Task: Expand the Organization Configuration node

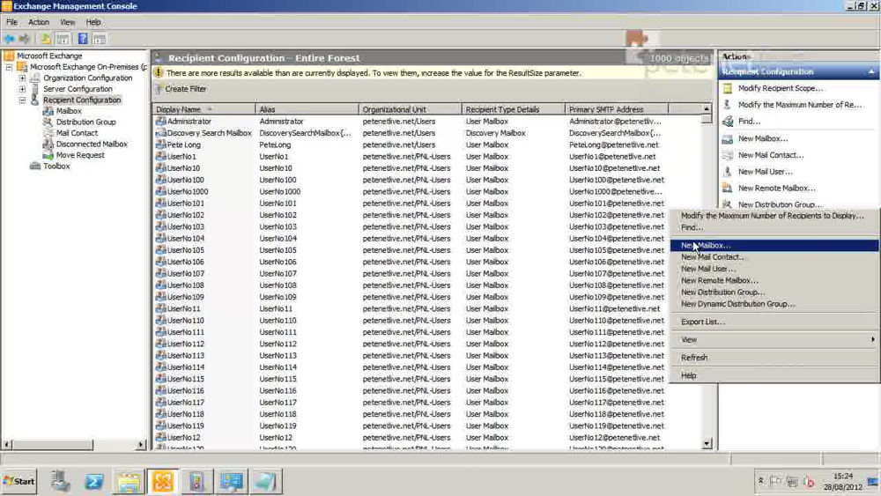Action: click(x=23, y=78)
